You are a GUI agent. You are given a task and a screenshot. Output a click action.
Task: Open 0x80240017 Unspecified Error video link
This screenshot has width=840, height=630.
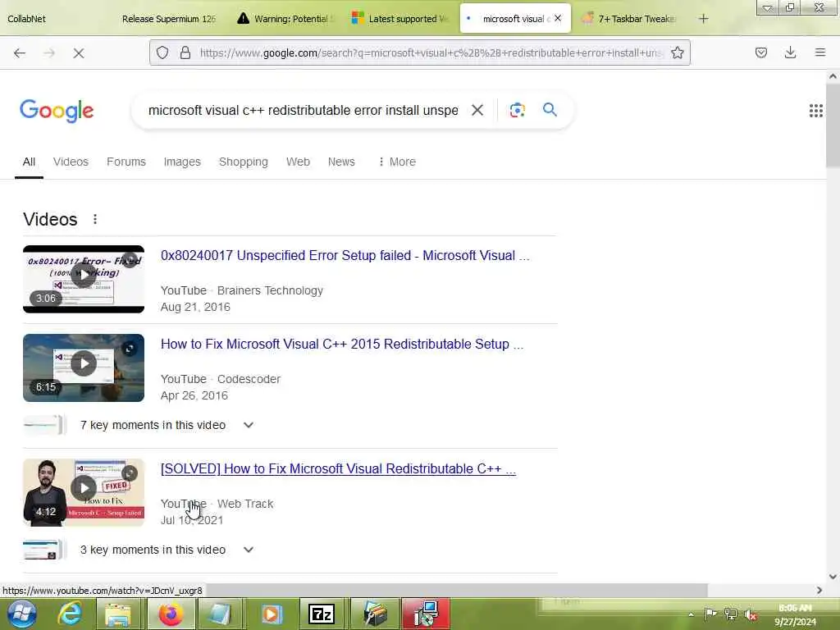tap(345, 256)
